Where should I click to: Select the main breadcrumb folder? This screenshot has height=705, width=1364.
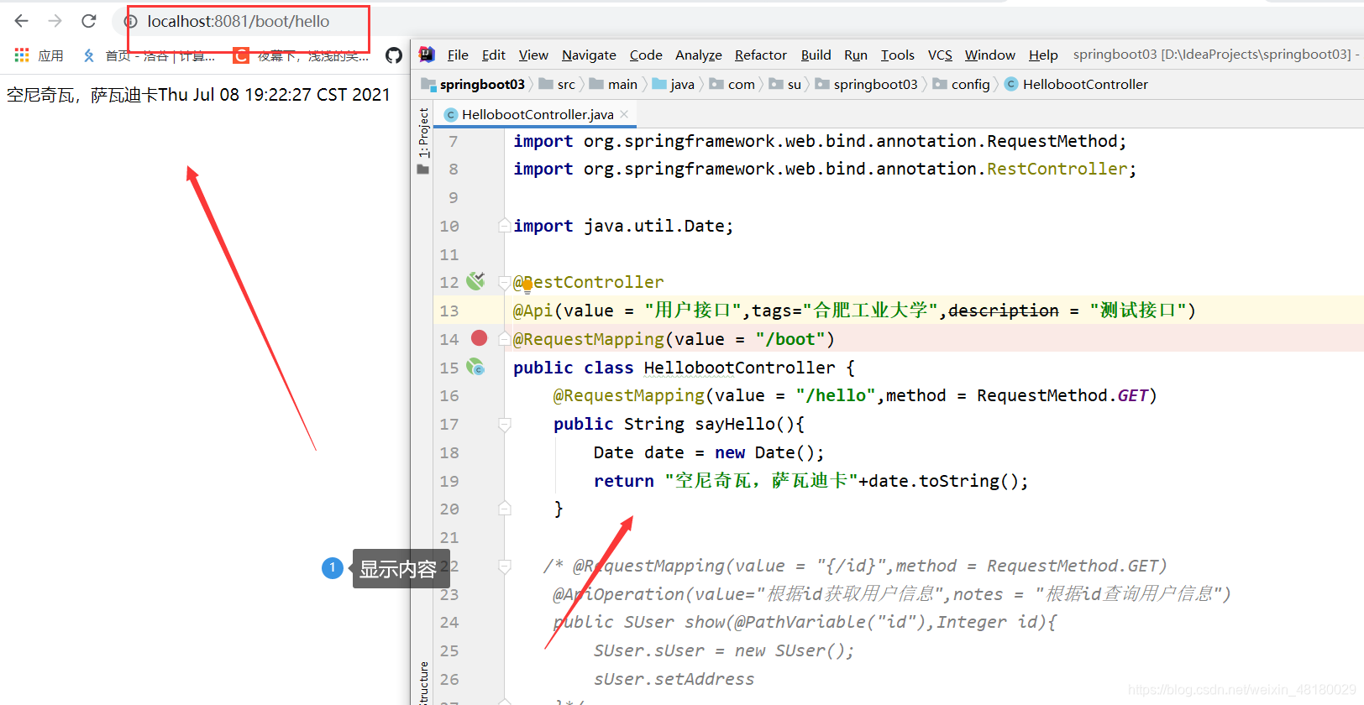click(614, 84)
